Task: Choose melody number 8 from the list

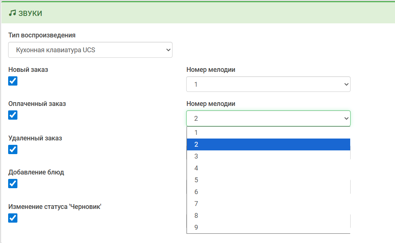Action: [268, 216]
